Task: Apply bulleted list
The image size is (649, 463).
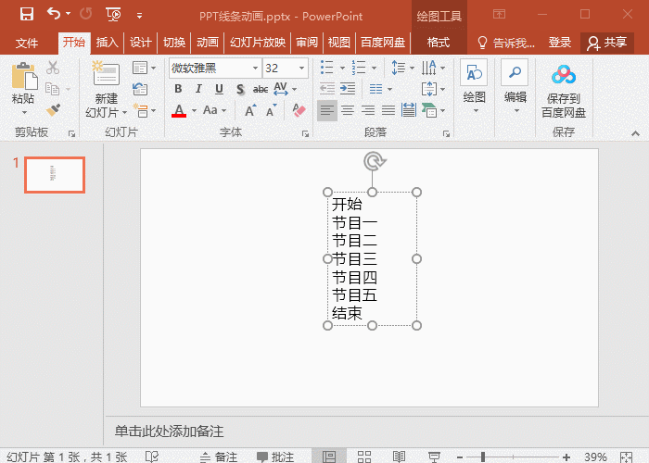Action: pyautogui.click(x=327, y=67)
